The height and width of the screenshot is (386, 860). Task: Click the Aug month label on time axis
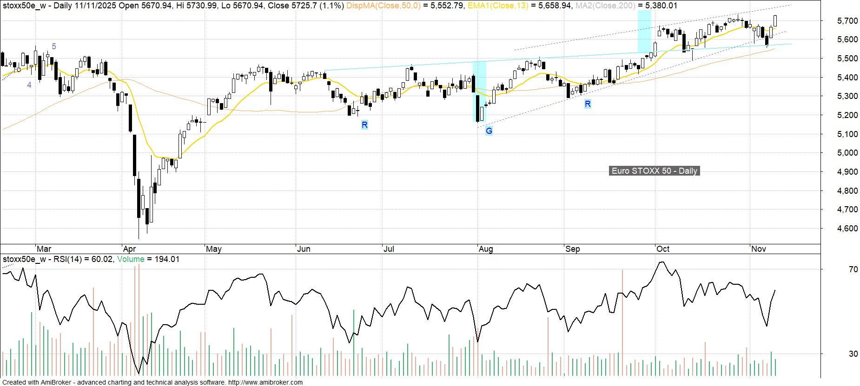coord(485,249)
